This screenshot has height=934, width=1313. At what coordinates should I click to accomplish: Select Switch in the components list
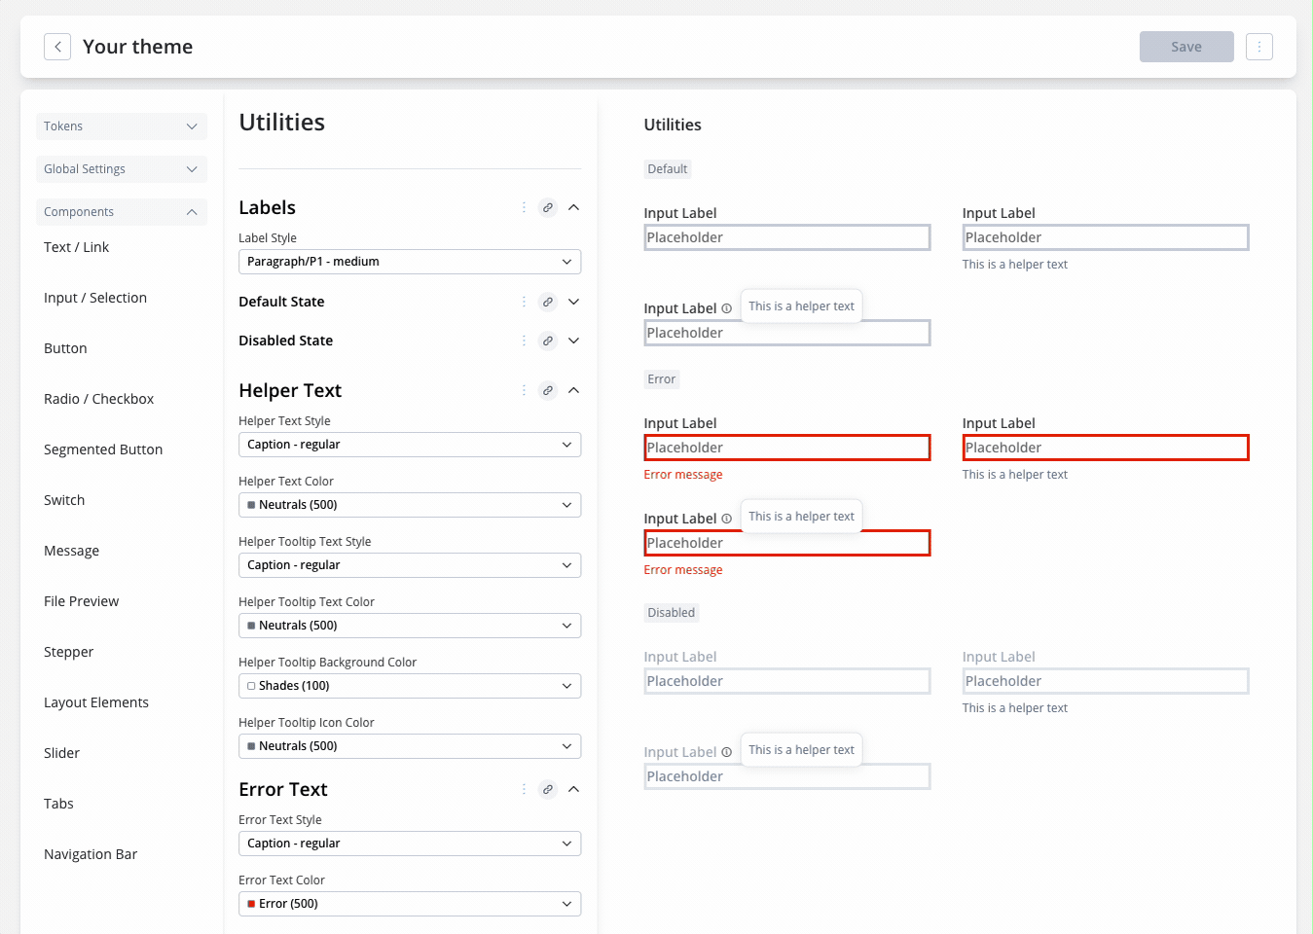pyautogui.click(x=64, y=500)
